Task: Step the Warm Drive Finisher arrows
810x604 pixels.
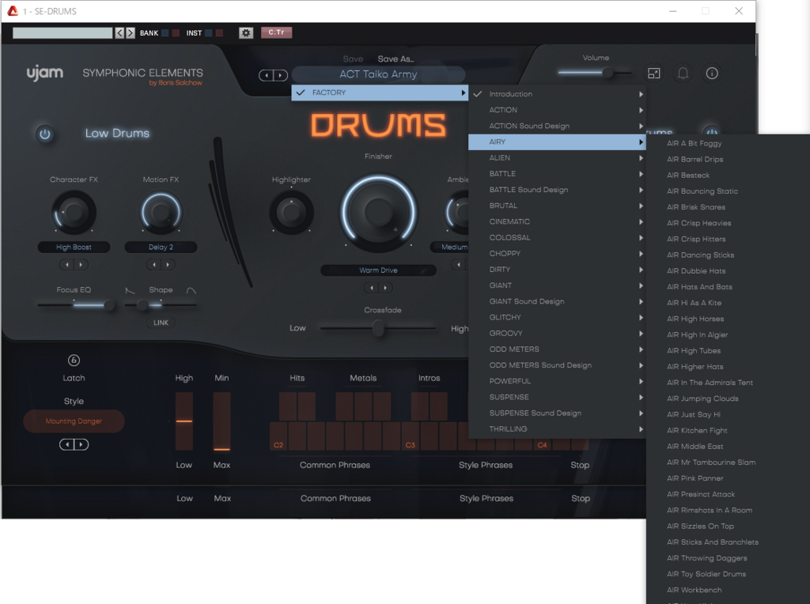Action: tap(378, 288)
